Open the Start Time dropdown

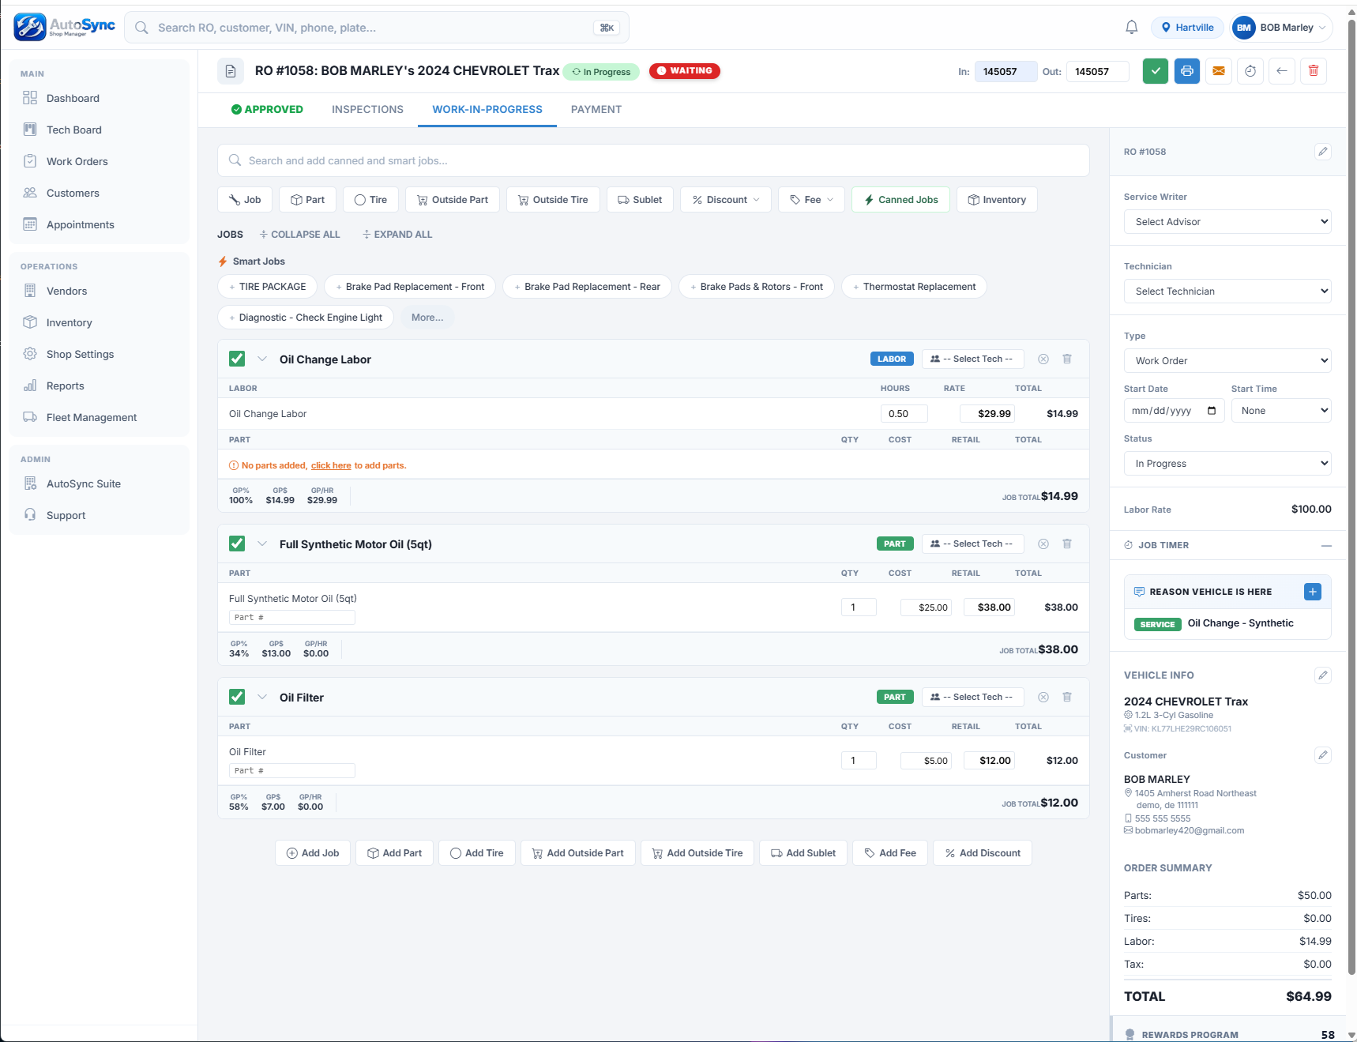pos(1281,411)
